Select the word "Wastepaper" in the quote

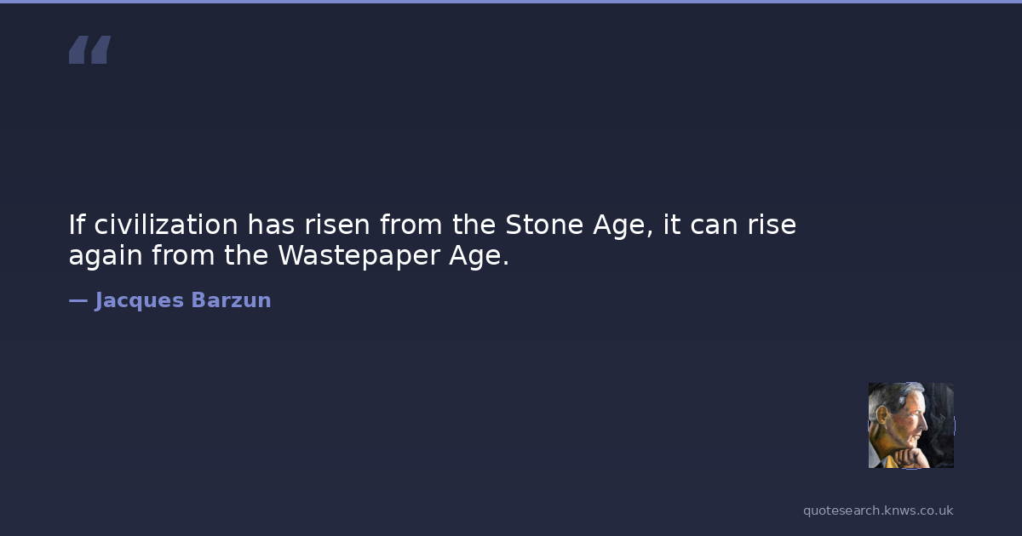pyautogui.click(x=359, y=255)
